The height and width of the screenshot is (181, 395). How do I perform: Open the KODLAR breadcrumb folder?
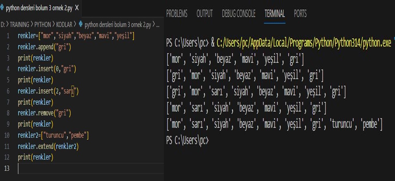coord(64,25)
